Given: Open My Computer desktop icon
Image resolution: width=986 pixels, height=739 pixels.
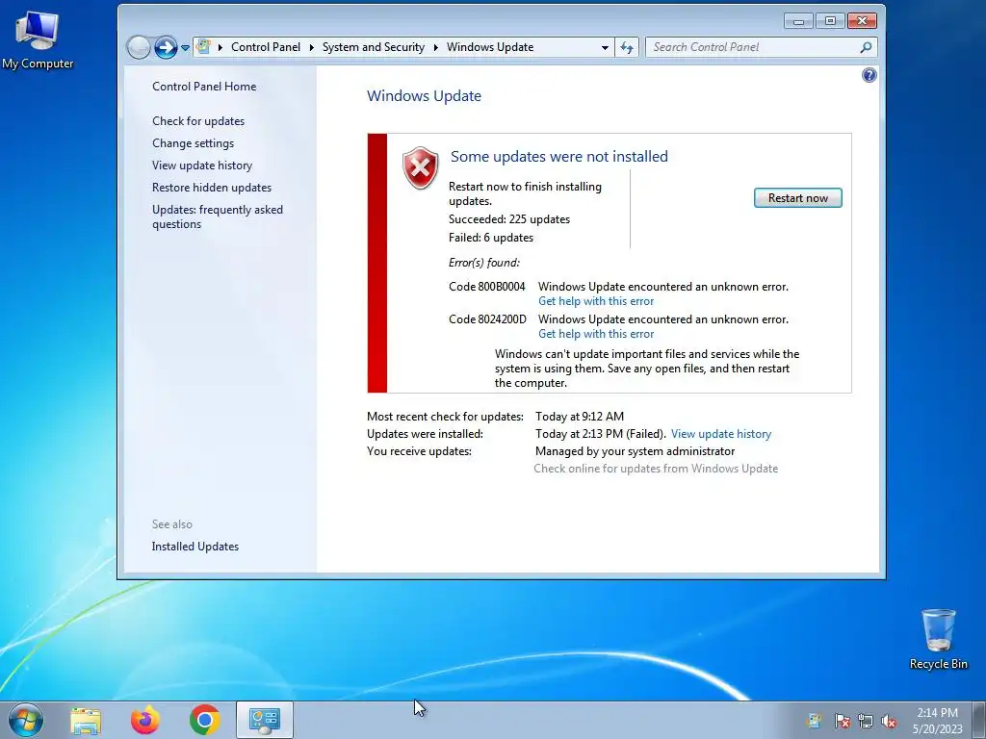Looking at the screenshot, I should [x=38, y=38].
